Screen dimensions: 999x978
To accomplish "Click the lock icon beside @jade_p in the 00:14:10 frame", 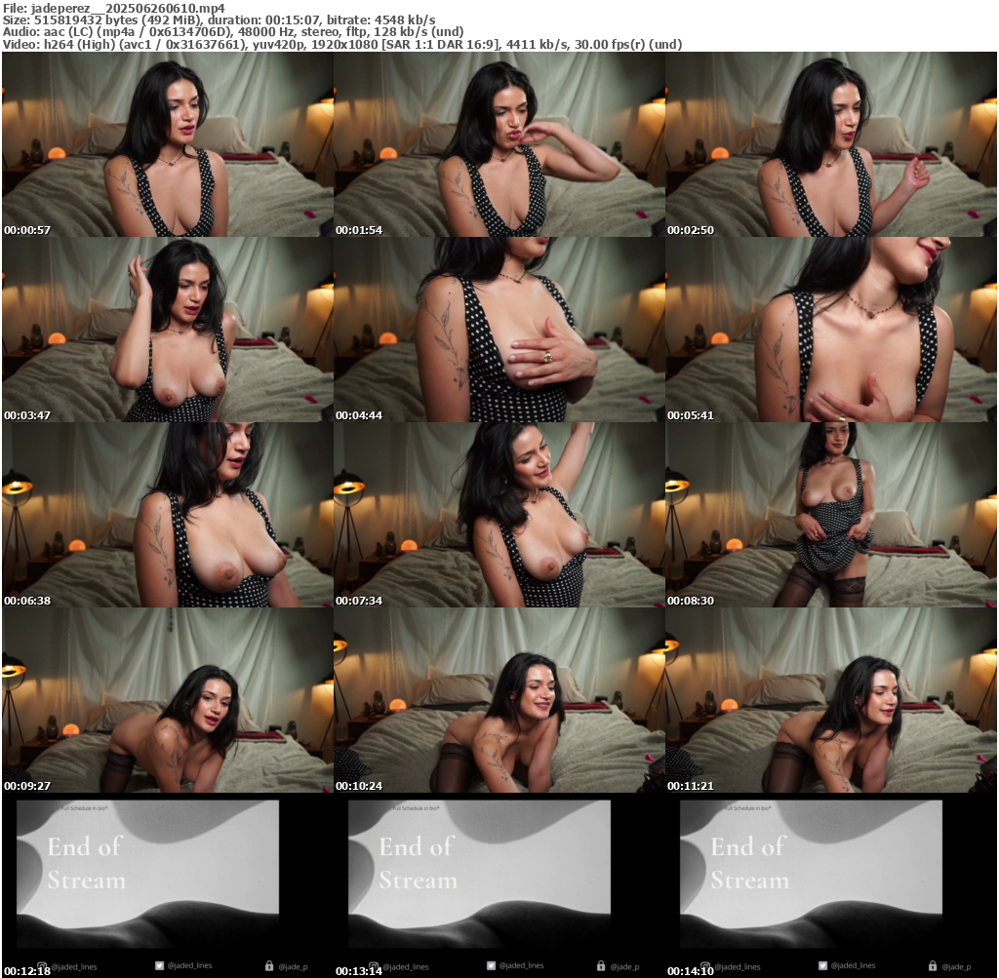I will [933, 966].
